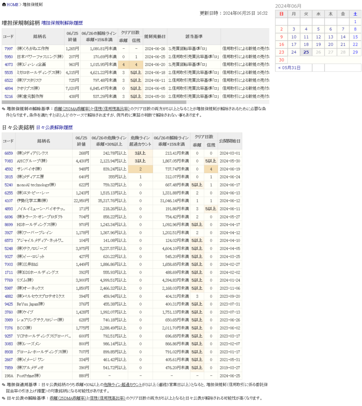Open stock code 4882 link

pyautogui.click(x=9, y=296)
